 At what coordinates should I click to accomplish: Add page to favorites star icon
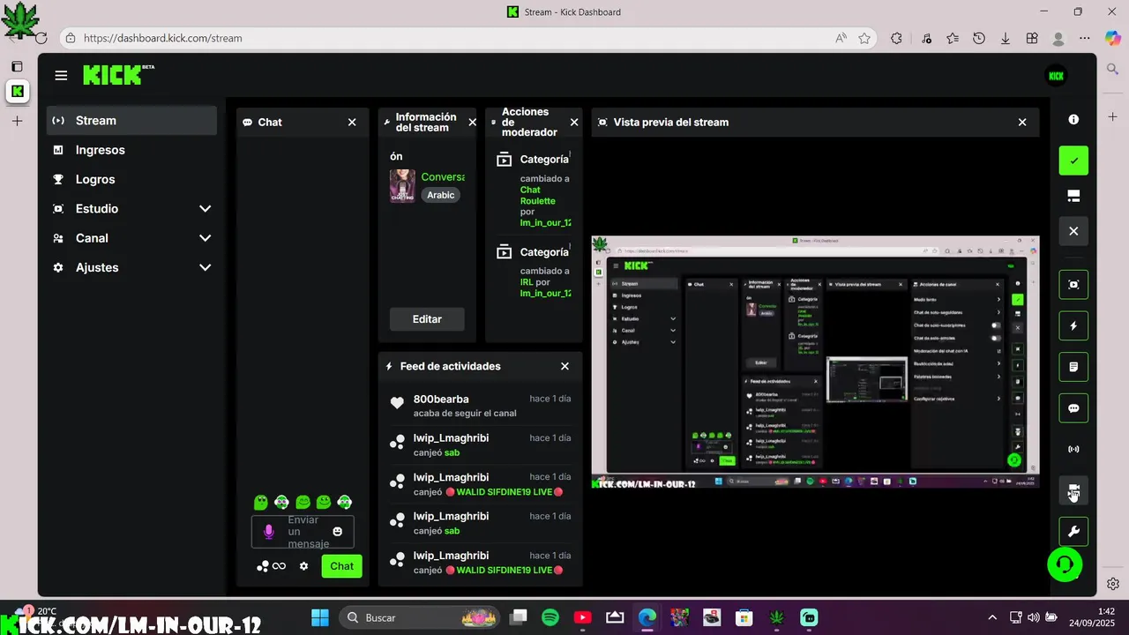(864, 38)
